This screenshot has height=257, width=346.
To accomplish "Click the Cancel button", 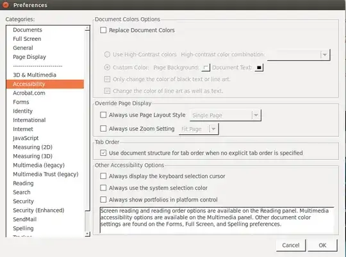I will (x=291, y=245).
